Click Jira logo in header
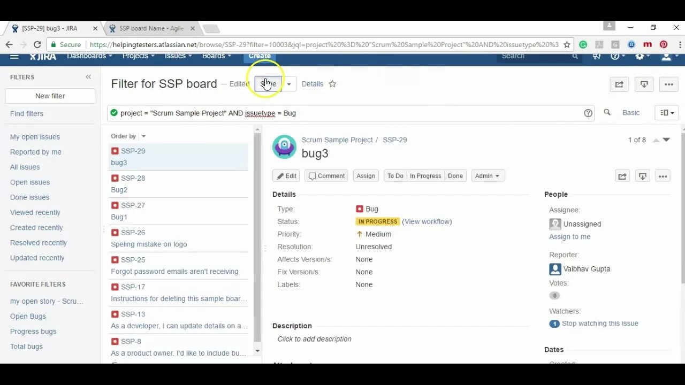This screenshot has width=685, height=385. pos(43,56)
